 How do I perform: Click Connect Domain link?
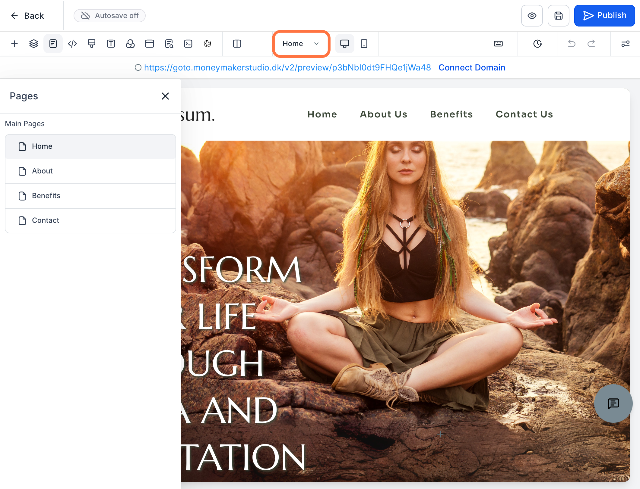(472, 67)
